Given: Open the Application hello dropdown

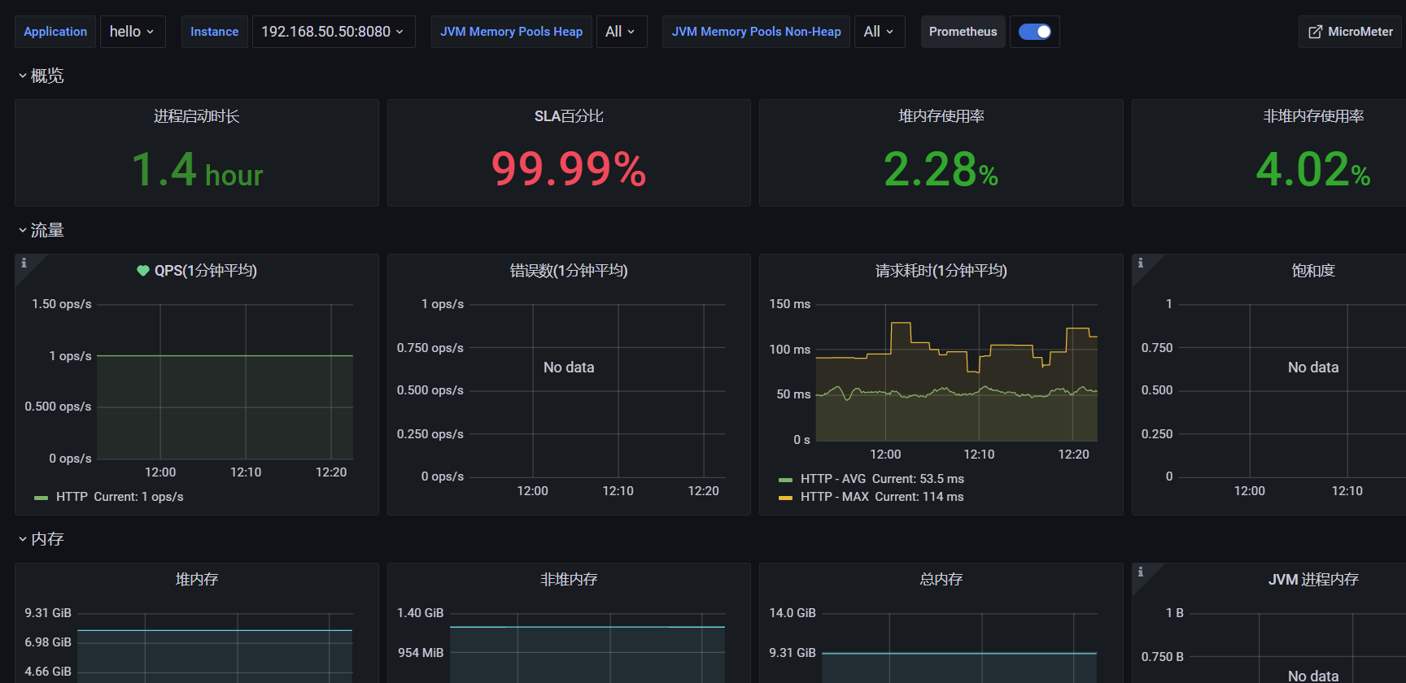Looking at the screenshot, I should click(x=133, y=32).
